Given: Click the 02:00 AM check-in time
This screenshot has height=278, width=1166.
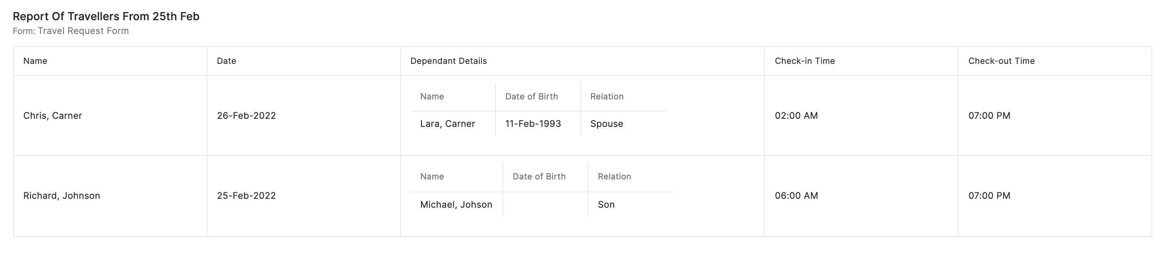Looking at the screenshot, I should (x=796, y=116).
